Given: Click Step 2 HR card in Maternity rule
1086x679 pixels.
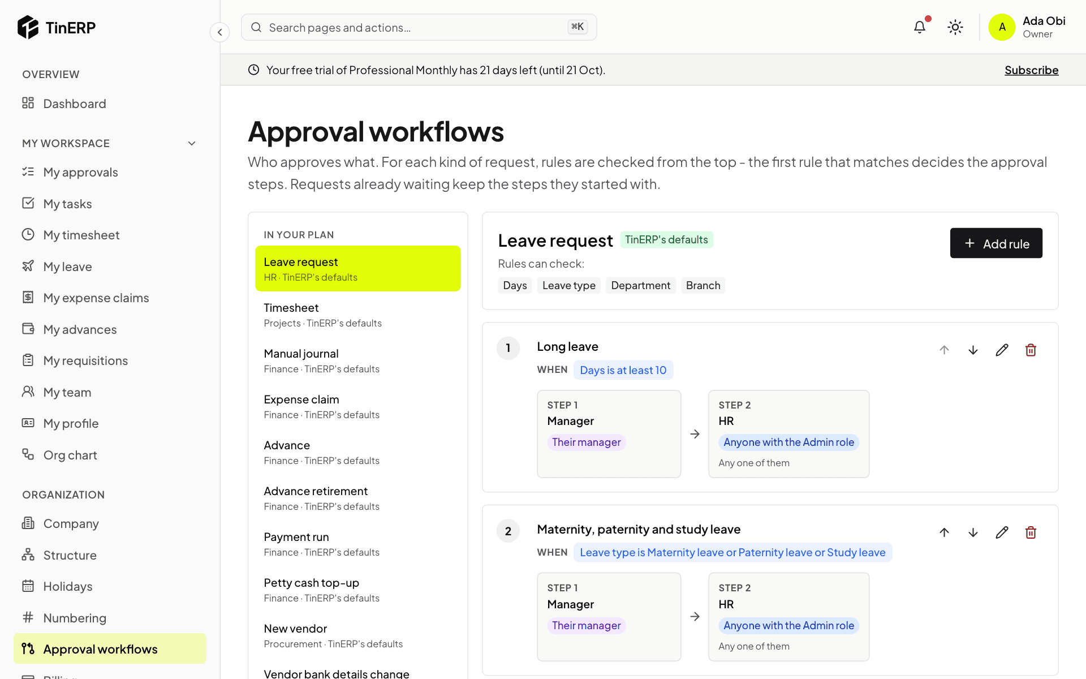Looking at the screenshot, I should tap(788, 617).
